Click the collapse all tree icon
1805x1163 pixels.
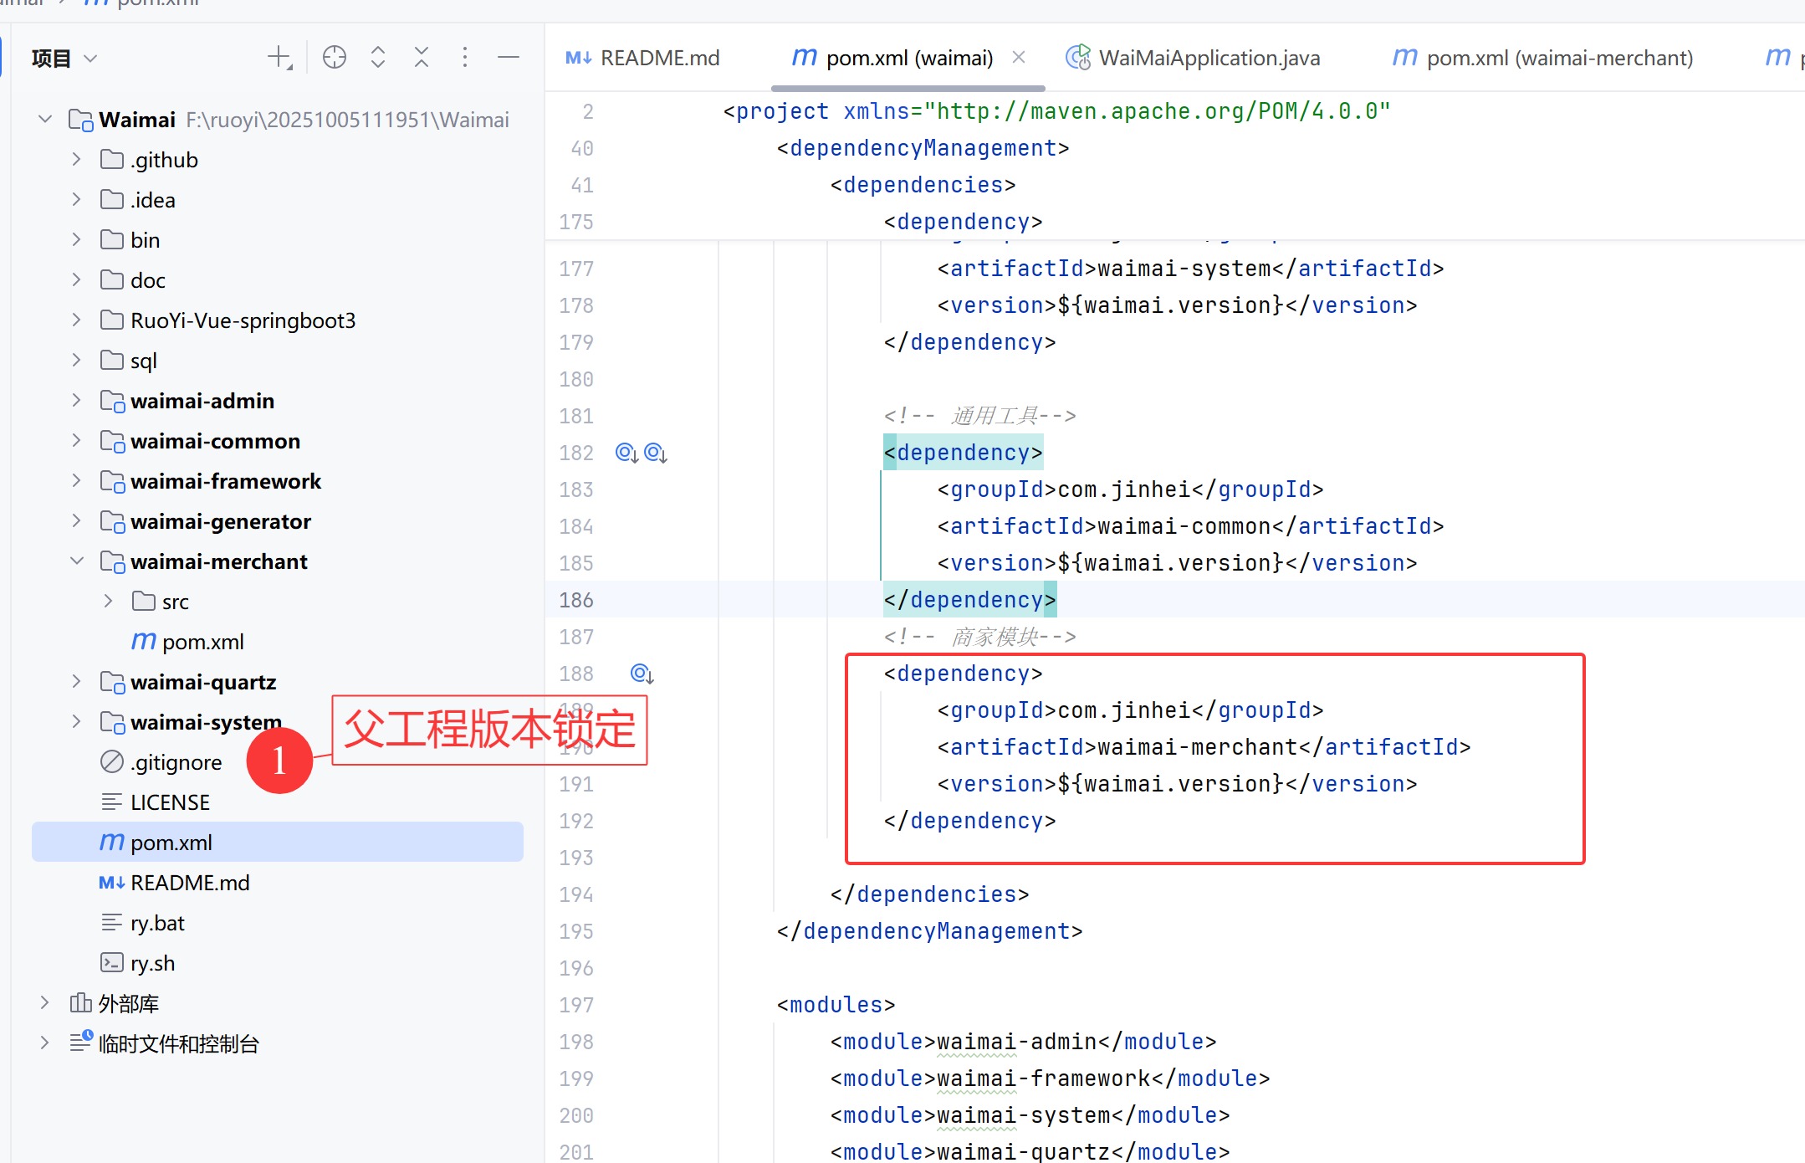tap(422, 58)
